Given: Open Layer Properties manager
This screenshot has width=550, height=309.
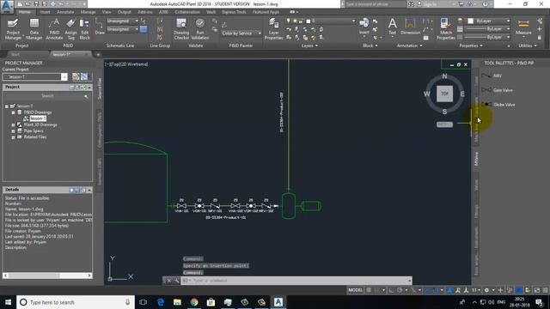Looking at the screenshot, I should pyautogui.click(x=273, y=29).
